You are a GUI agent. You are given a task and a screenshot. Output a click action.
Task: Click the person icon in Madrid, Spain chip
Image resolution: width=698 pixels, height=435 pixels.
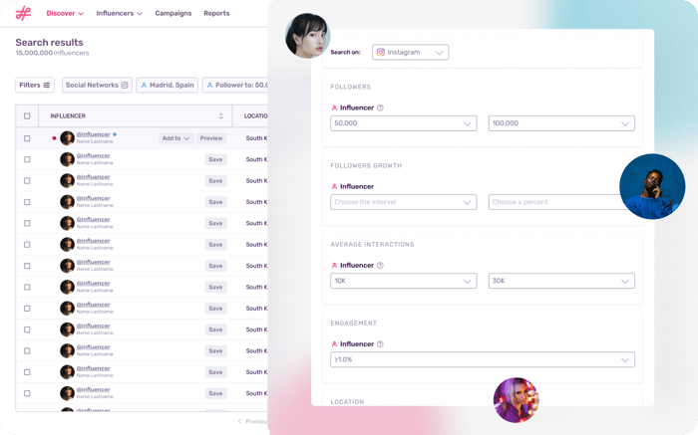144,86
